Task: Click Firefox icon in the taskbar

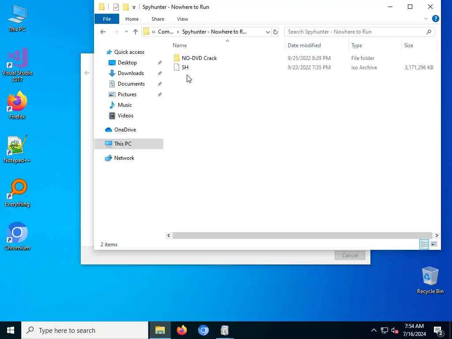Action: coord(181,330)
